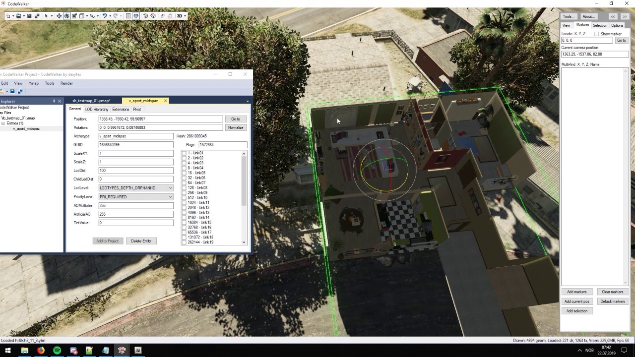This screenshot has width=635, height=357.
Task: Open the LodLevel dropdown
Action: (x=135, y=188)
